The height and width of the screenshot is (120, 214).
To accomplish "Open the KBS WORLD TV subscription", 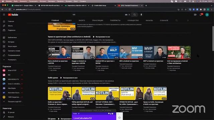I will click(13, 79).
